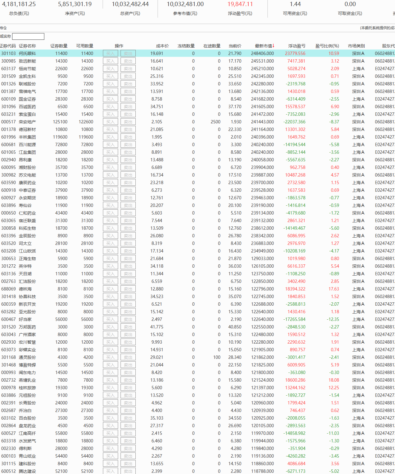Click stock code 300653 正海生物

coord(9,259)
